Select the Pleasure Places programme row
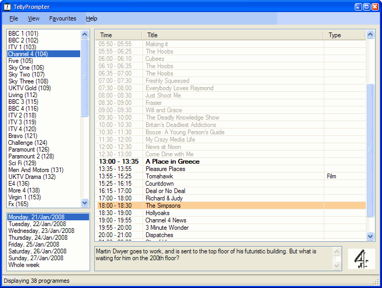Screen dimensions: 382x288 point(231,169)
